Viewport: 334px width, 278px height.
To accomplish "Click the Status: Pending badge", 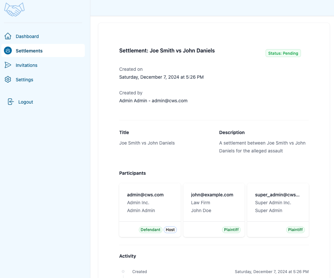I will click(283, 53).
